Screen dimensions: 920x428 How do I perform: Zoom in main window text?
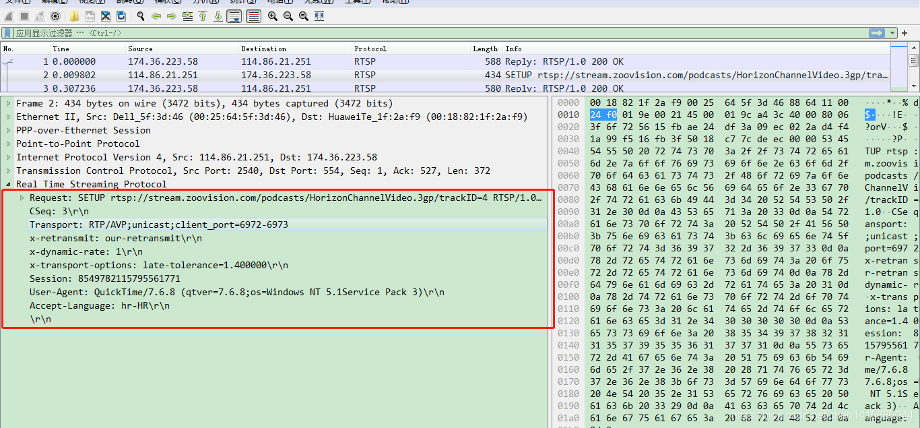click(x=273, y=16)
